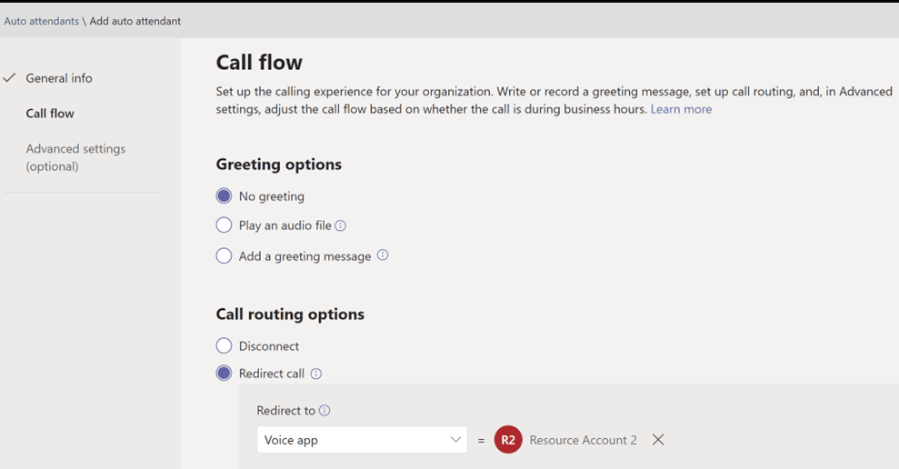Viewport: 899px width, 469px height.
Task: Open the Voice app redirect dropdown
Action: [x=363, y=440]
